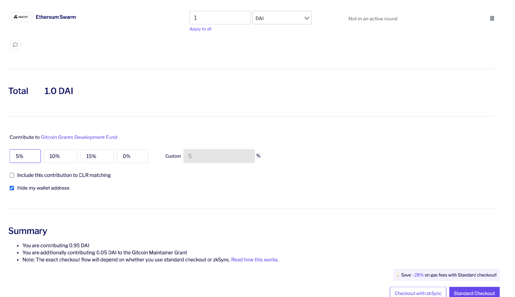The image size is (515, 297).
Task: Choose the 0% contribution option
Action: click(132, 156)
